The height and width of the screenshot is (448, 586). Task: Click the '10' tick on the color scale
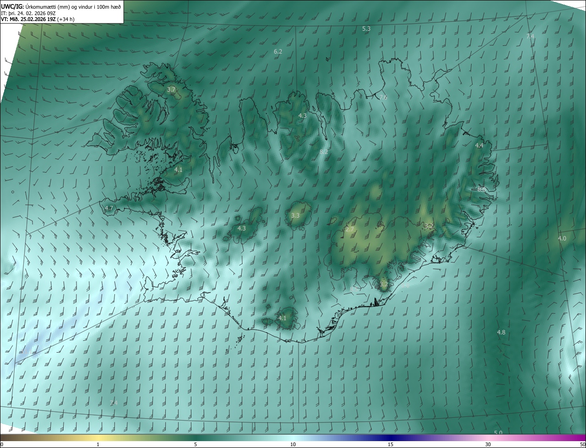[293, 444]
